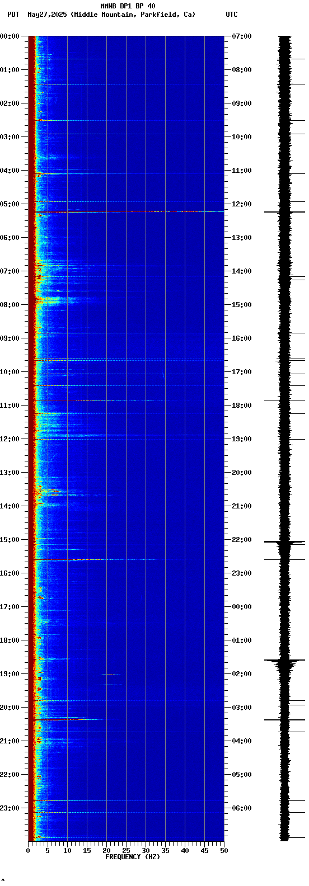Click the "22:00" tick on the UTC axis
The width and height of the screenshot is (309, 886).
point(242,540)
